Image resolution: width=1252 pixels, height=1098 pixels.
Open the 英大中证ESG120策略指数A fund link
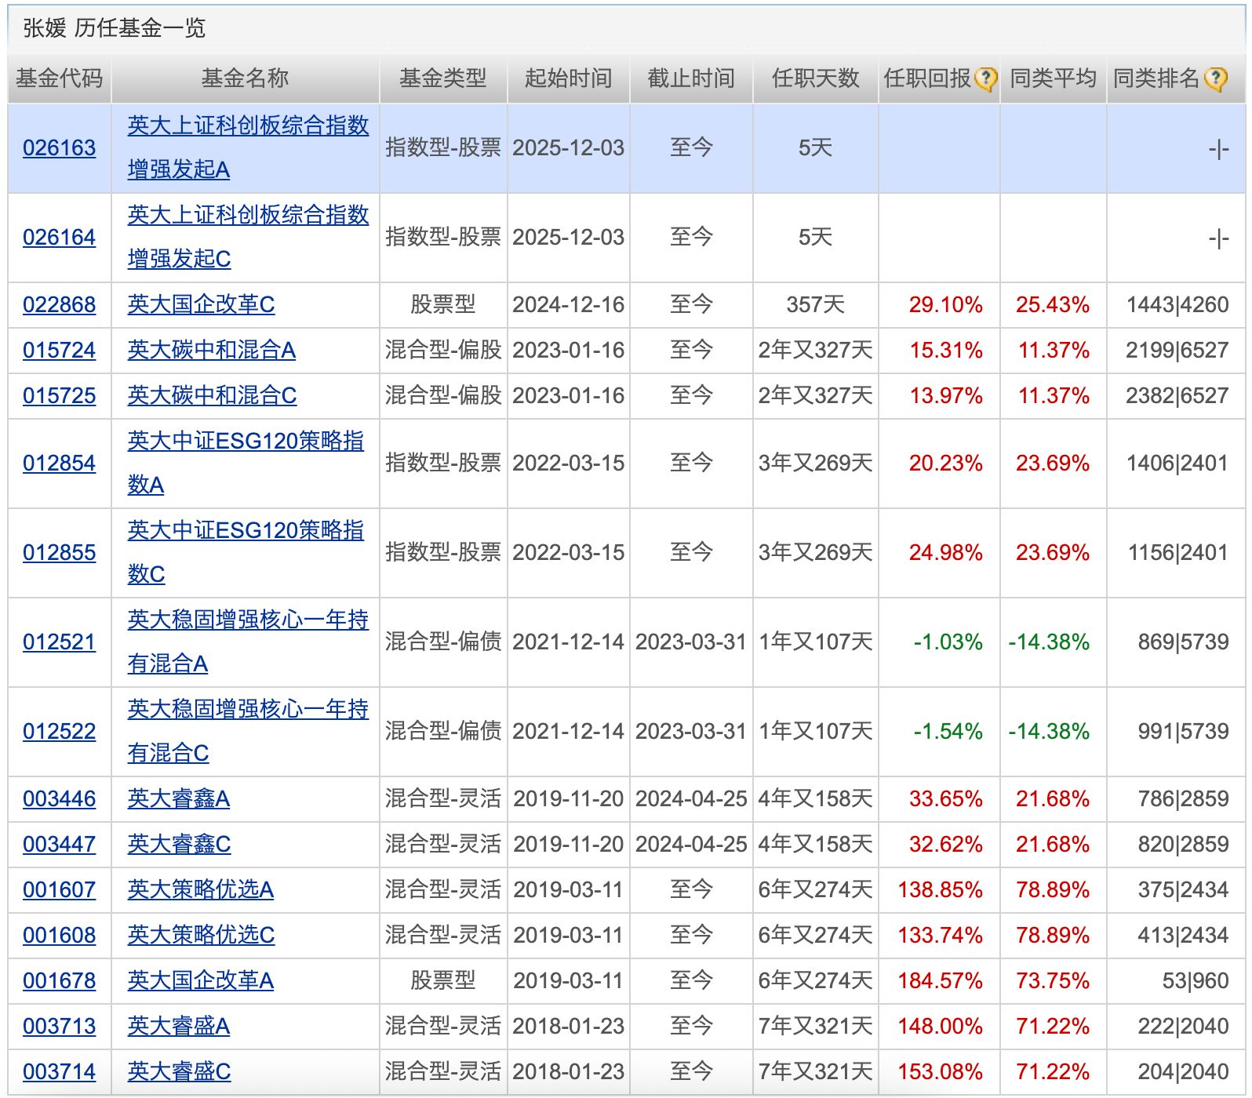246,463
